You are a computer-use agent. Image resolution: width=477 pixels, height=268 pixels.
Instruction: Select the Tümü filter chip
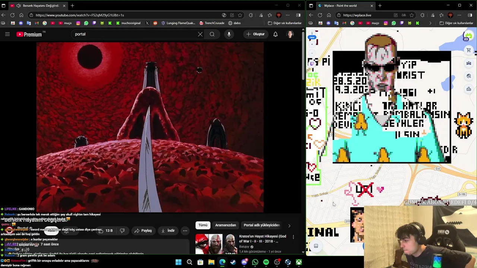tap(203, 225)
